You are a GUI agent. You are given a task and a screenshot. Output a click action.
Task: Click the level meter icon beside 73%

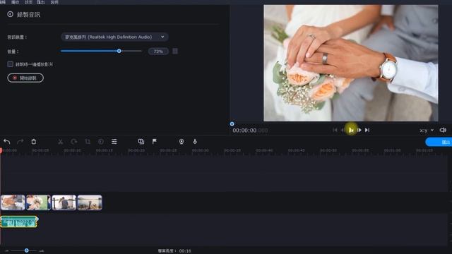click(x=175, y=52)
